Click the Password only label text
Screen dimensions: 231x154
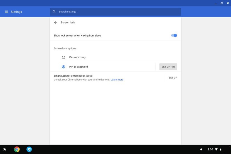pos(77,57)
